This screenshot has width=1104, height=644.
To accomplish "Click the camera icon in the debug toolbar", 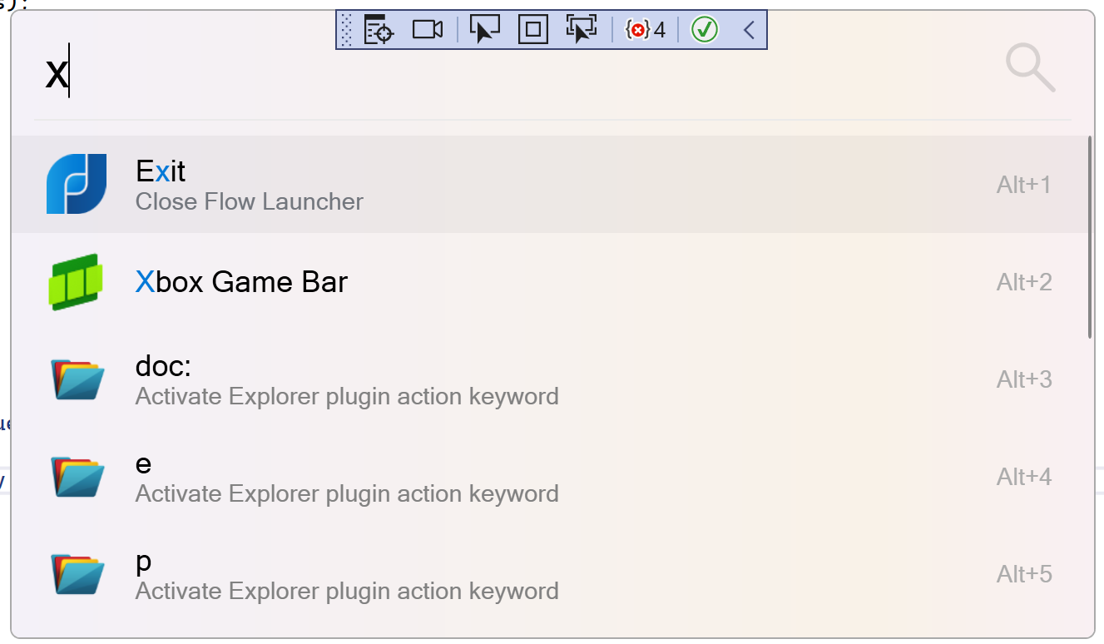I will pyautogui.click(x=428, y=30).
